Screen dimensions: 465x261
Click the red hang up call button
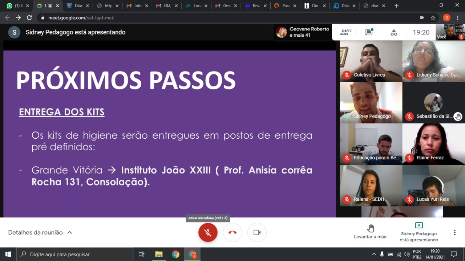coord(232,232)
